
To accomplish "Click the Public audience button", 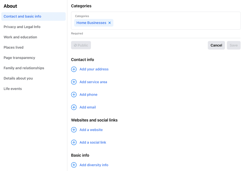I will click(81, 45).
